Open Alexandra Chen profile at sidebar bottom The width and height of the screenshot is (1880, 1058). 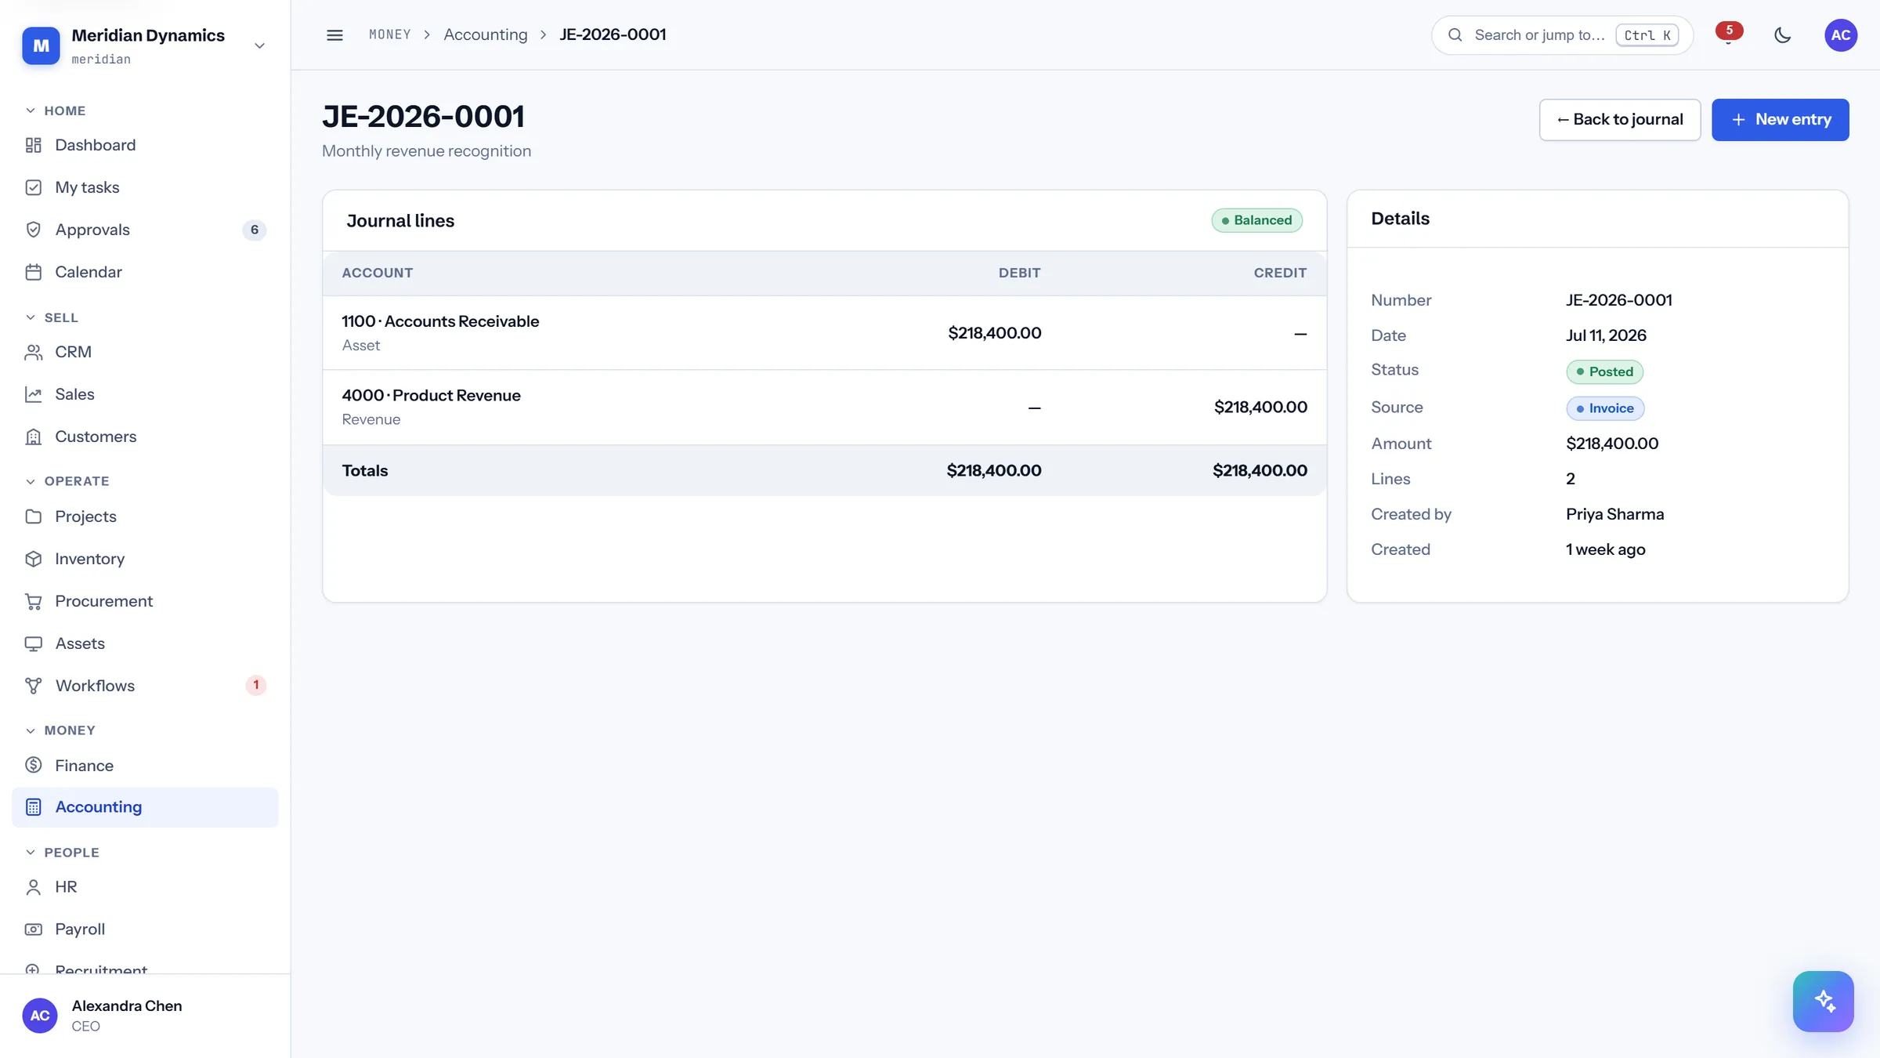pos(145,1016)
